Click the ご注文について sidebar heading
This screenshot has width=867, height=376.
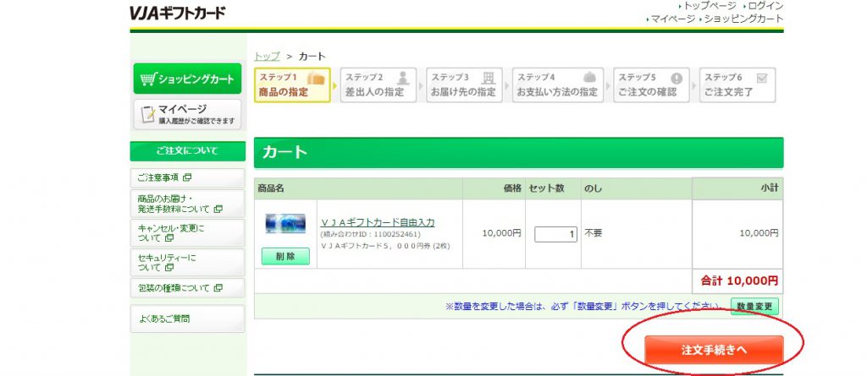(187, 150)
